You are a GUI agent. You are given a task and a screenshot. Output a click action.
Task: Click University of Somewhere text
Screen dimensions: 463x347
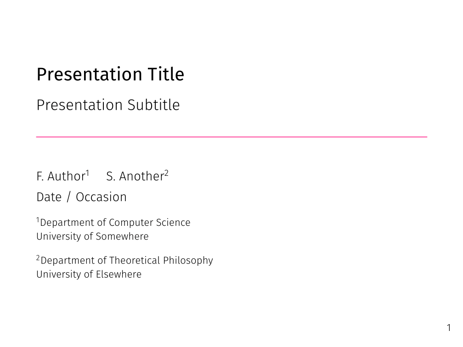[x=92, y=237]
